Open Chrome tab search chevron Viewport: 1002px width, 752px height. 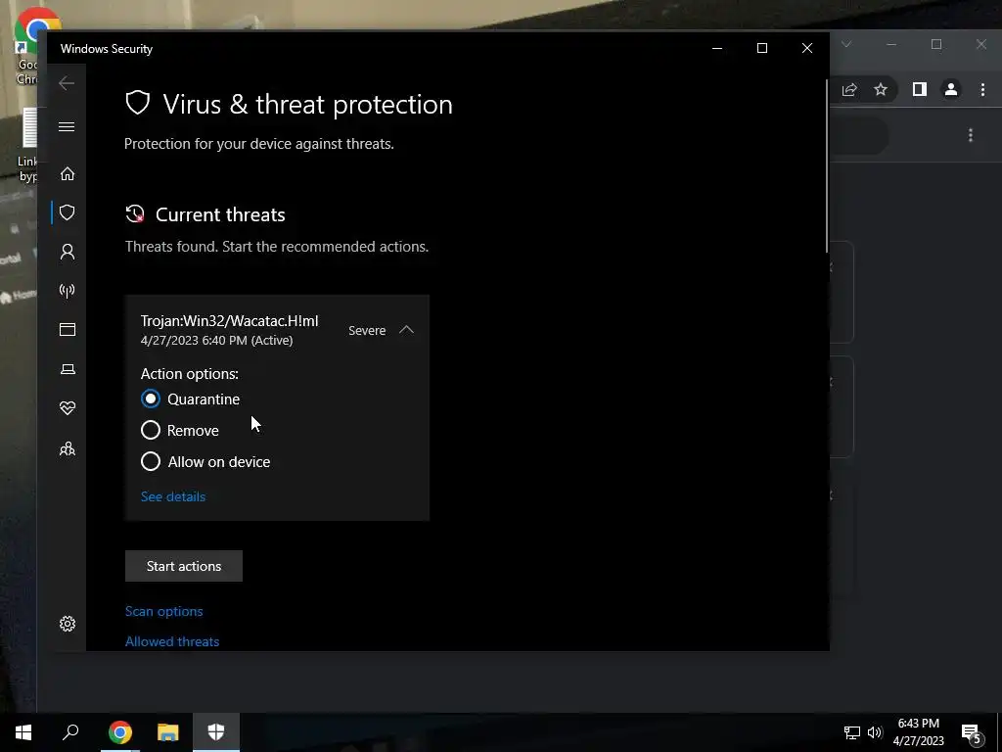[x=846, y=44]
